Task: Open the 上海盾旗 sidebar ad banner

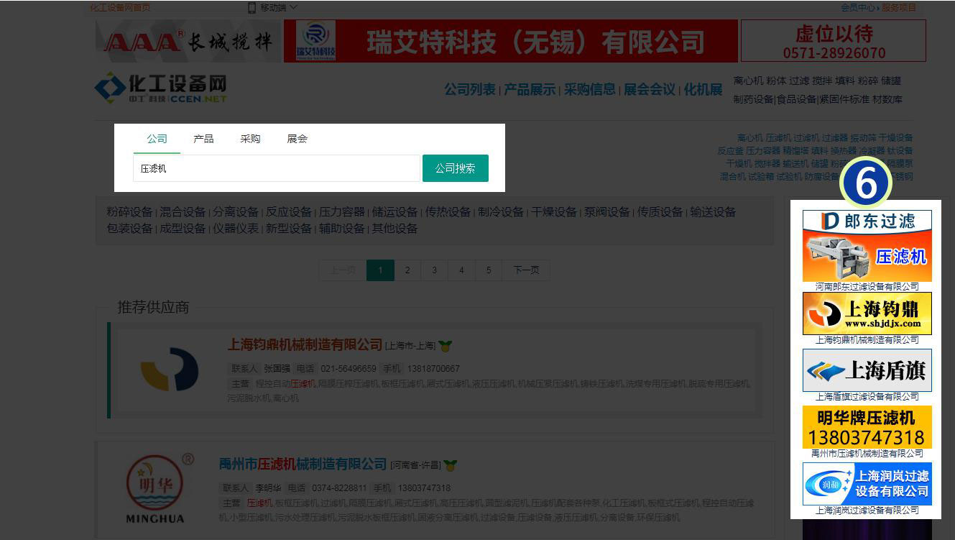Action: coord(867,370)
